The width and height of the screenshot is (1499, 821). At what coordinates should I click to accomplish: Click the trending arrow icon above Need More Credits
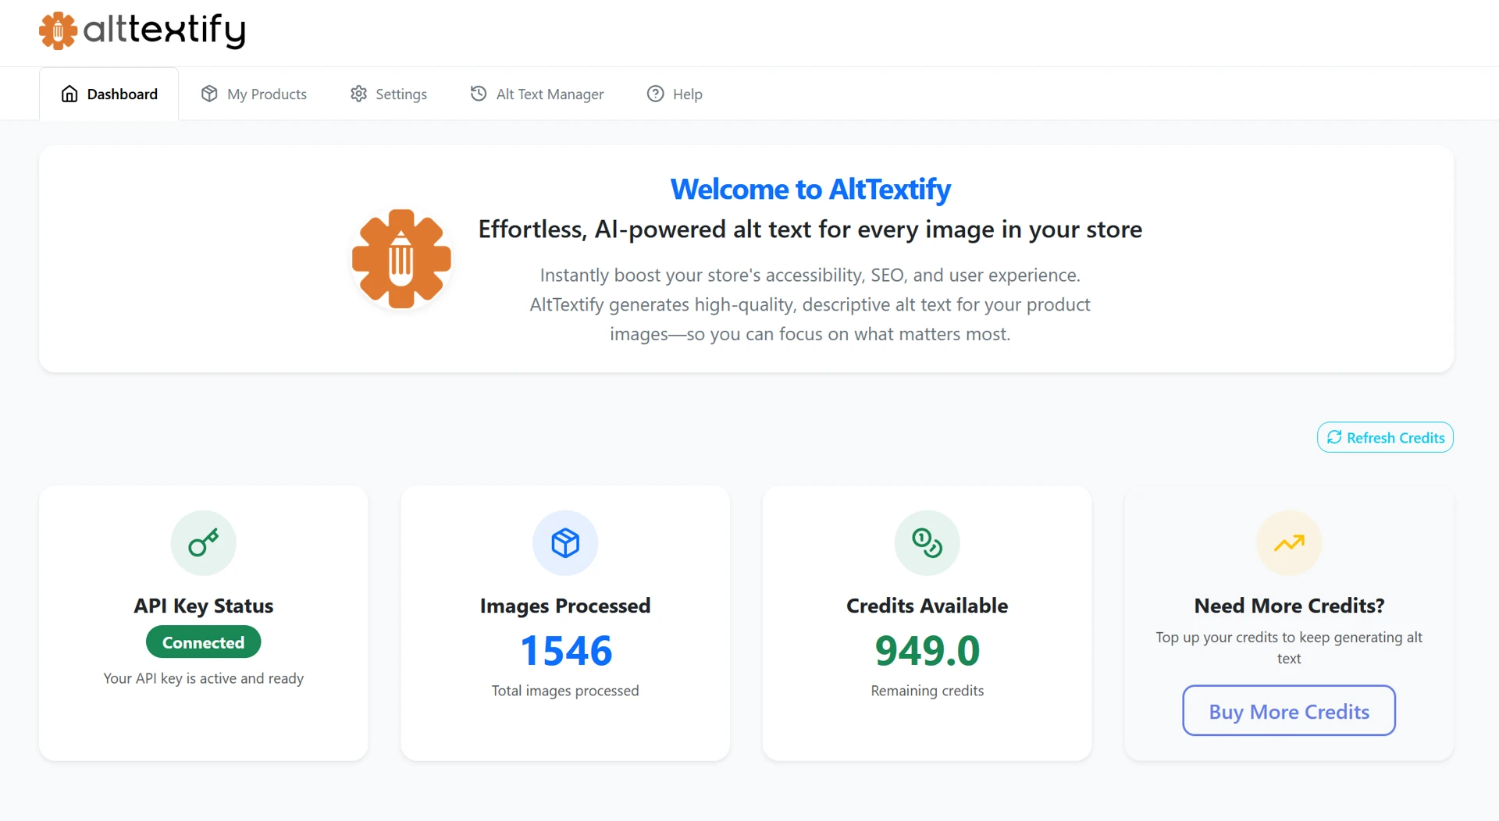[1288, 542]
